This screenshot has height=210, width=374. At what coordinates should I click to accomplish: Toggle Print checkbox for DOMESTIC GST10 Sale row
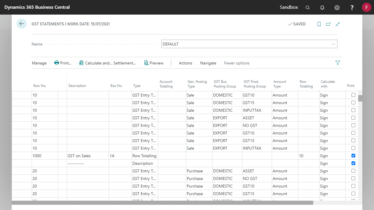point(353,95)
